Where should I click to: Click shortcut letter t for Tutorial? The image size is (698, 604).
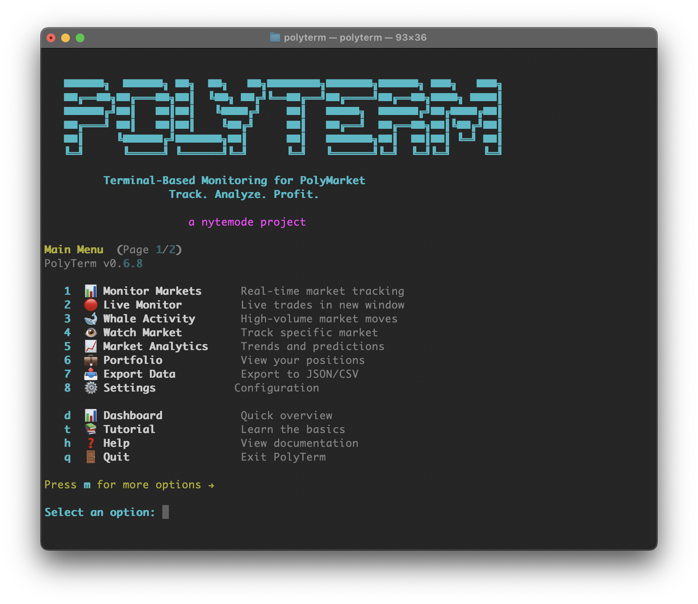coord(67,429)
